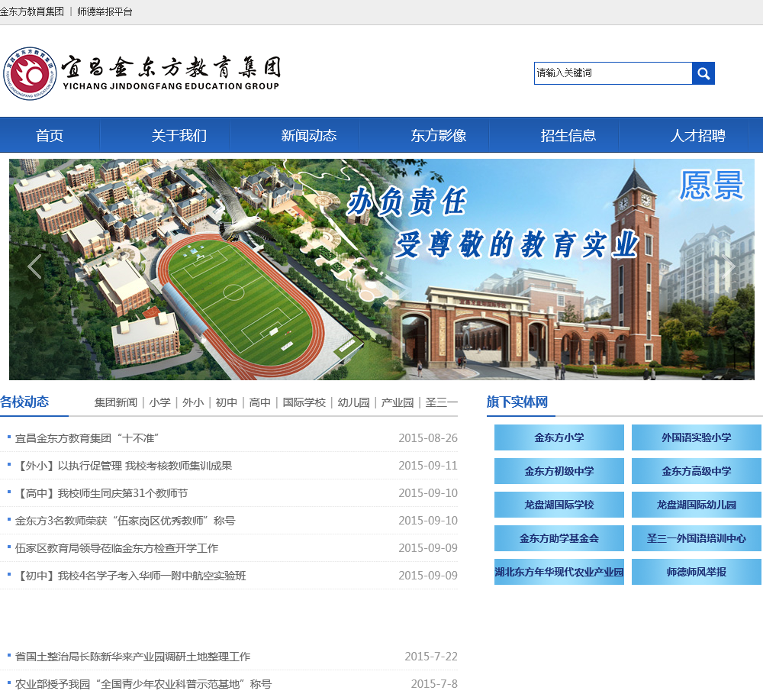Open the 宜昌金东方教育集团"十不准" article
The width and height of the screenshot is (763, 694).
tap(86, 438)
